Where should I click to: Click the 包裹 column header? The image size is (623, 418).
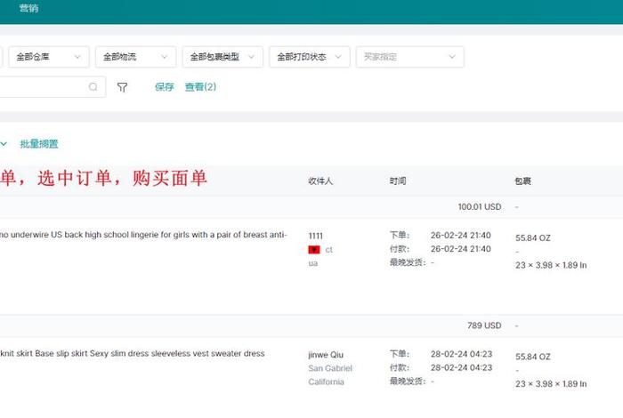click(x=523, y=181)
